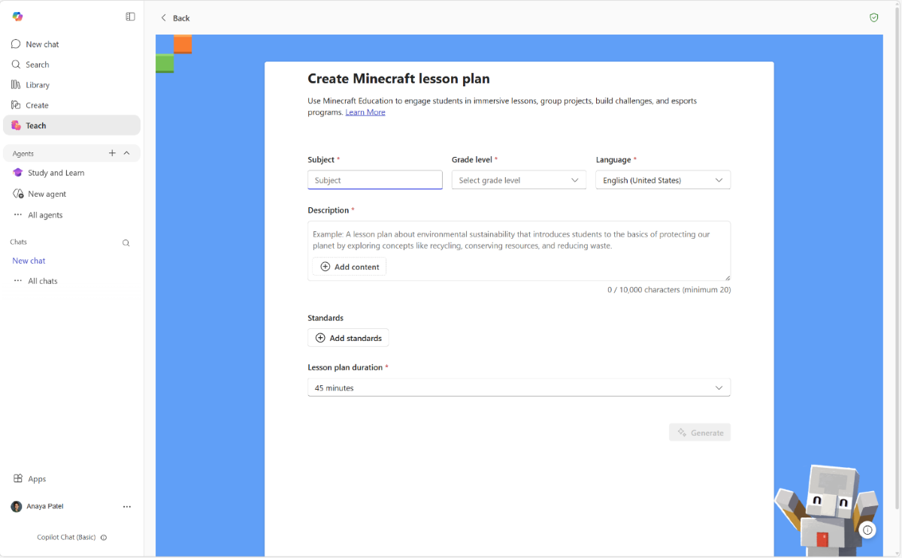The width and height of the screenshot is (902, 558).
Task: Open Anaya Patel account options ellipsis
Action: [127, 507]
